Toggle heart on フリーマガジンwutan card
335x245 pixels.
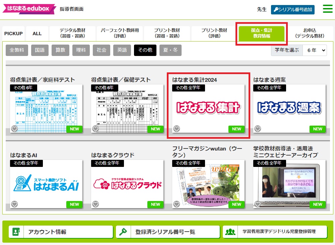[x=177, y=204]
